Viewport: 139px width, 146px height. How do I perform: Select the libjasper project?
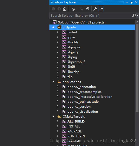click(x=74, y=47)
